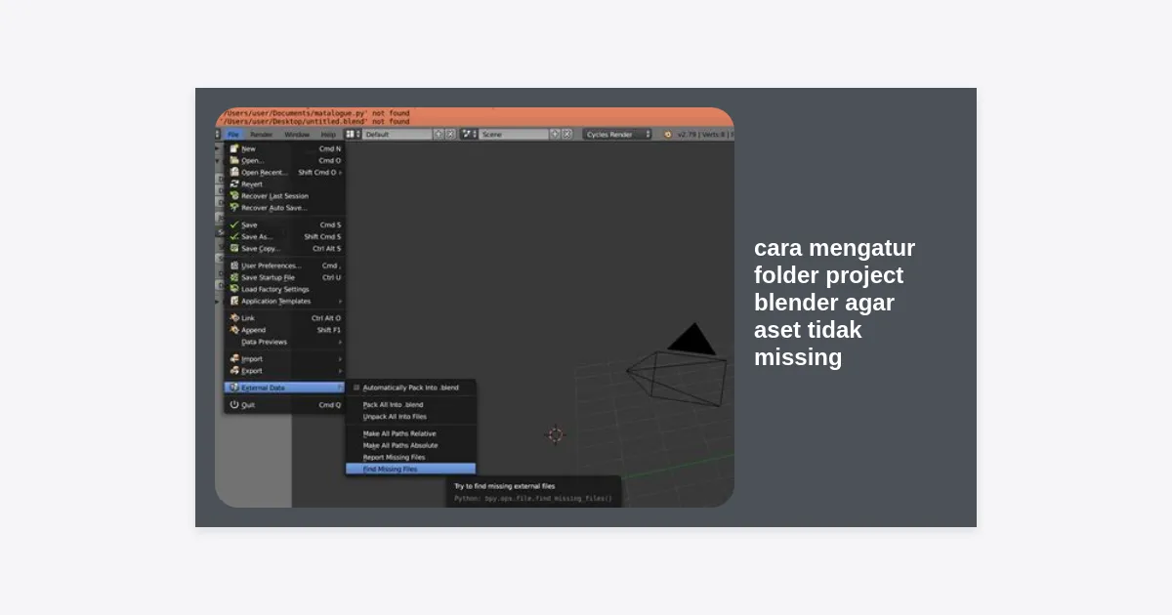1172x615 pixels.
Task: Open the Render menu in header
Action: pyautogui.click(x=262, y=135)
